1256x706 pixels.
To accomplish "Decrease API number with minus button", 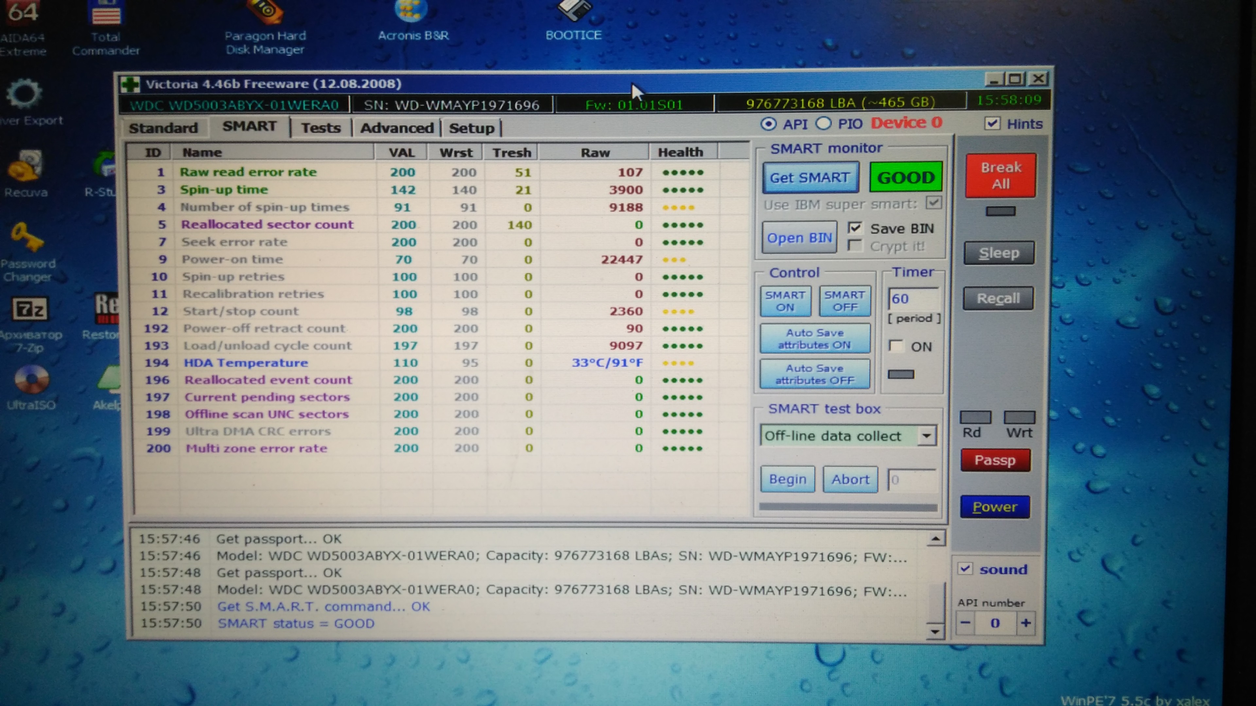I will (966, 623).
